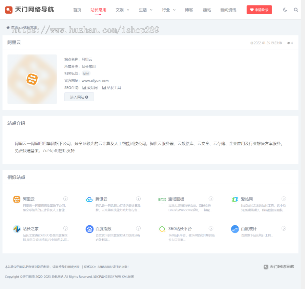Click the 爱站网 green icon
Screen dimensions: 305x289
[235, 199]
